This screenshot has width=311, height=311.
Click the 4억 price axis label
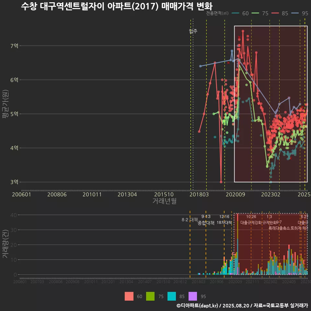14,148
